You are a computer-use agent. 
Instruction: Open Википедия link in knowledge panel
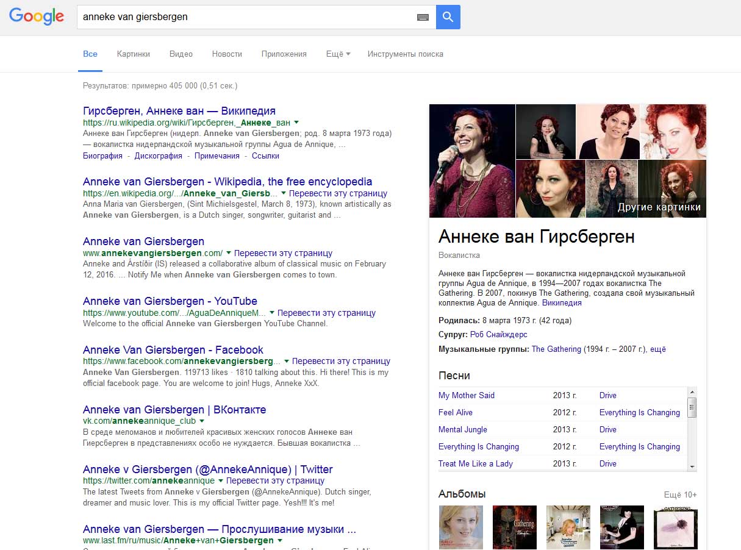pyautogui.click(x=562, y=302)
